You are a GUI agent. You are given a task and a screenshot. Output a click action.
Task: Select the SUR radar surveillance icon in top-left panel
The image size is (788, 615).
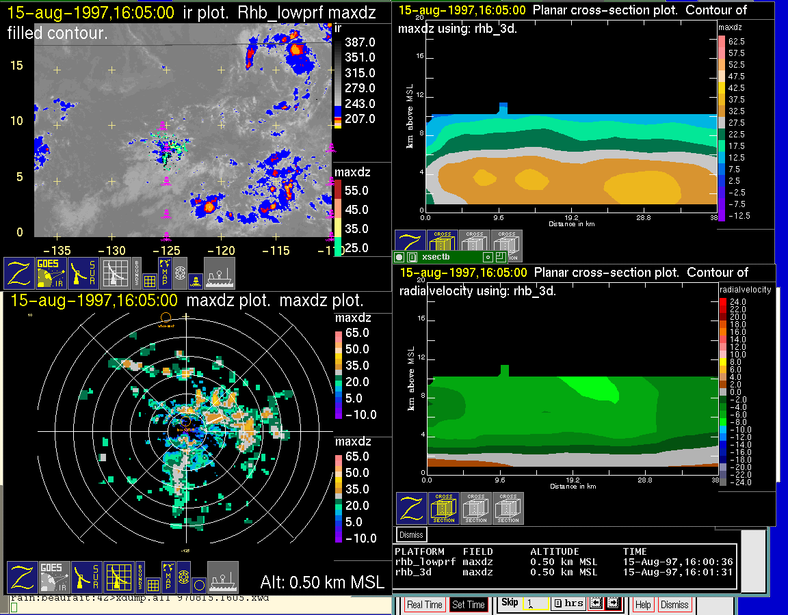pos(84,273)
